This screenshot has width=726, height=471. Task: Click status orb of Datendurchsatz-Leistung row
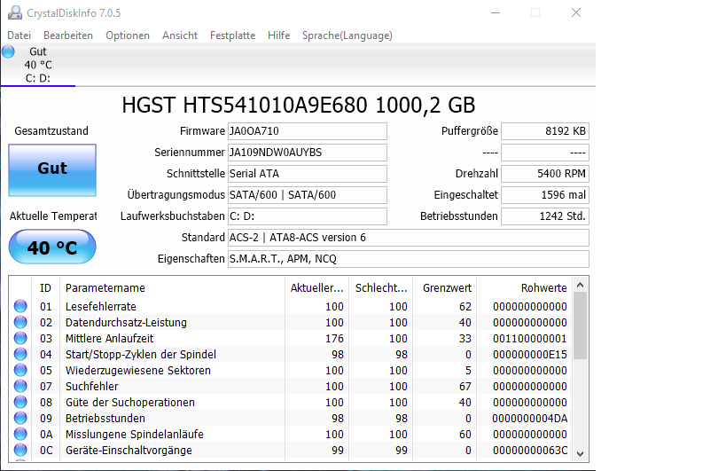(x=20, y=322)
